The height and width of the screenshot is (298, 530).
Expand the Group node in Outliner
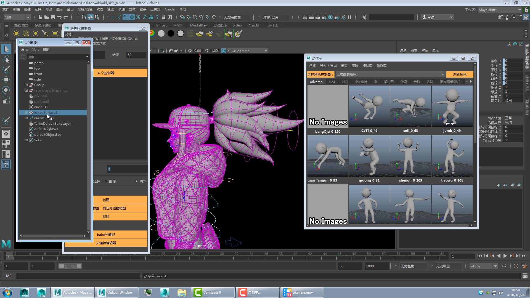coord(26,85)
